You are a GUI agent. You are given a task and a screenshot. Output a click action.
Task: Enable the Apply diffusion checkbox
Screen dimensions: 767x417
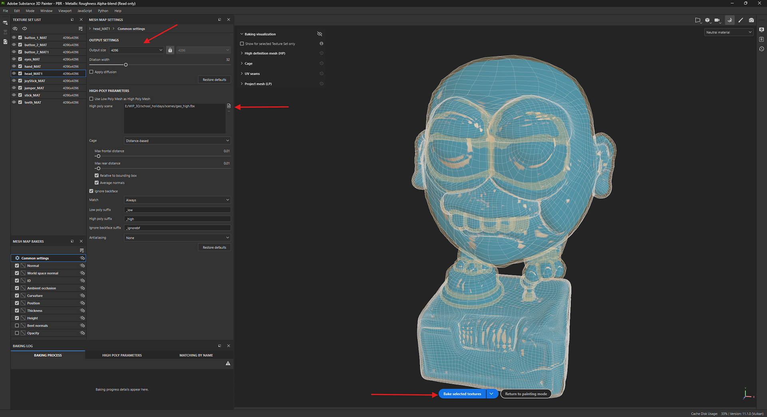91,72
